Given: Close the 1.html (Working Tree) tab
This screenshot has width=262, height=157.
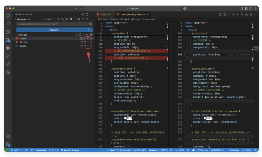Looking at the screenshot, I should [x=147, y=14].
